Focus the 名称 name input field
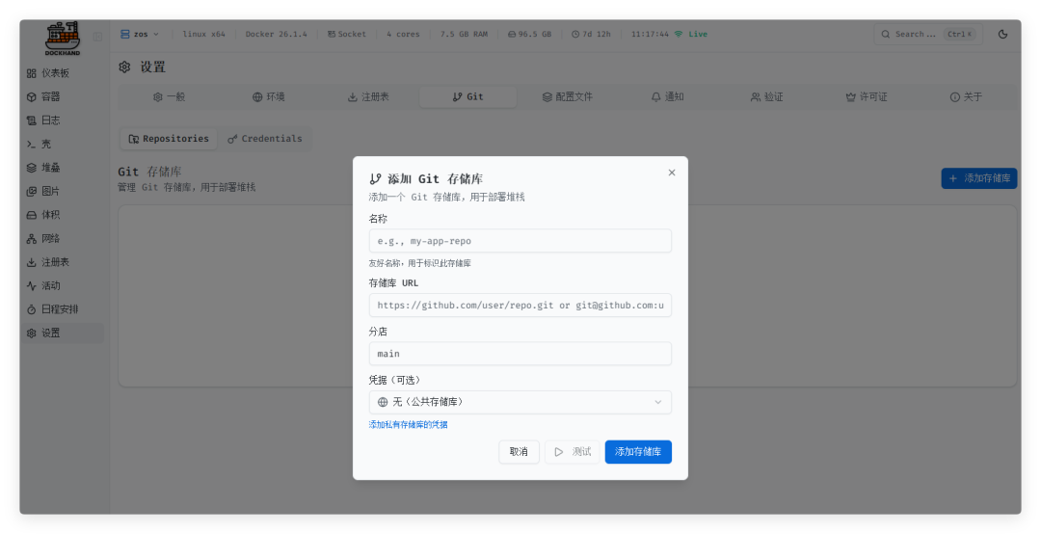 [x=520, y=241]
